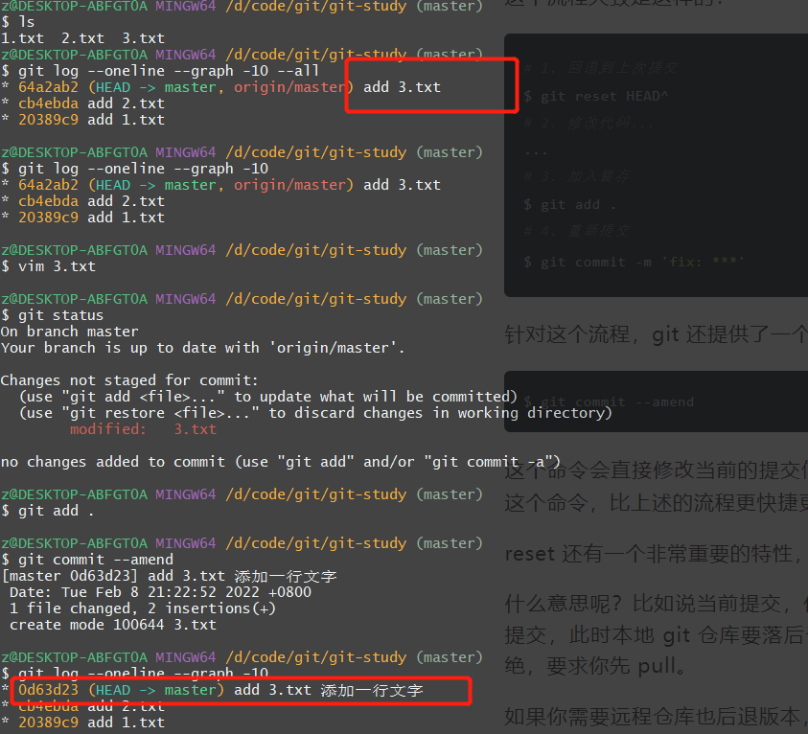The height and width of the screenshot is (734, 808).
Task: Select commit hash cb4ebda labeled 'add 2.txt'
Action: [49, 103]
